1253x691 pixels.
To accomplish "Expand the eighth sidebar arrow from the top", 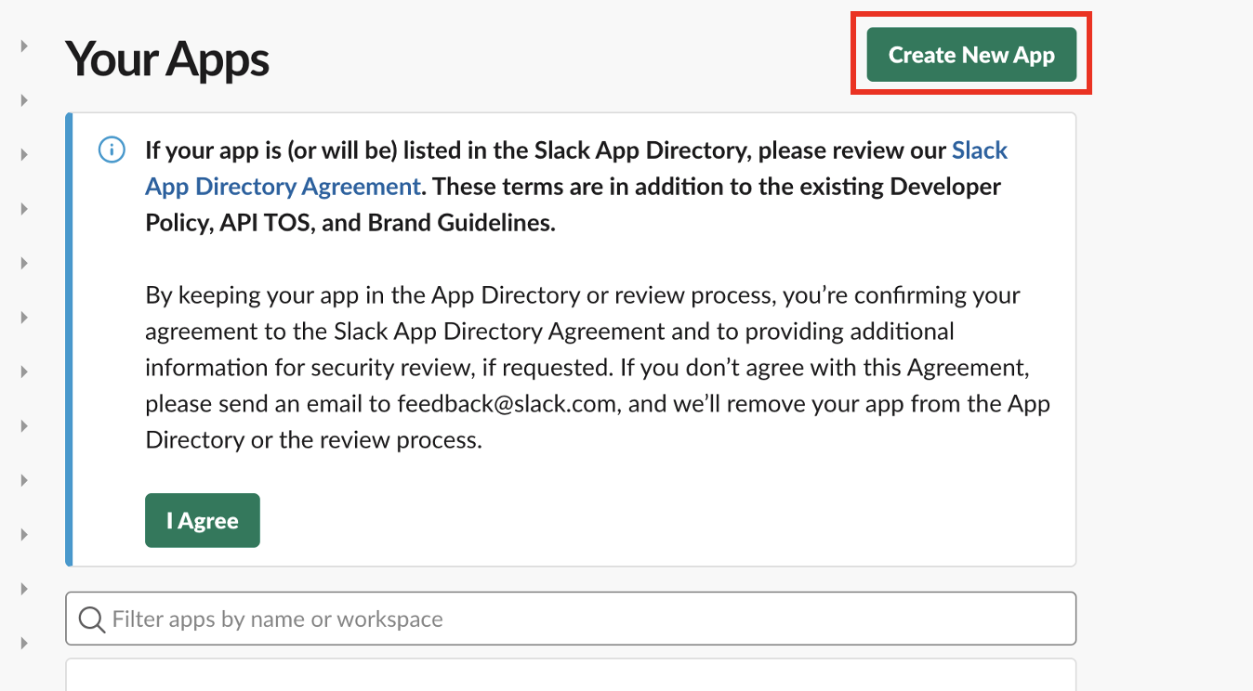I will coord(25,425).
